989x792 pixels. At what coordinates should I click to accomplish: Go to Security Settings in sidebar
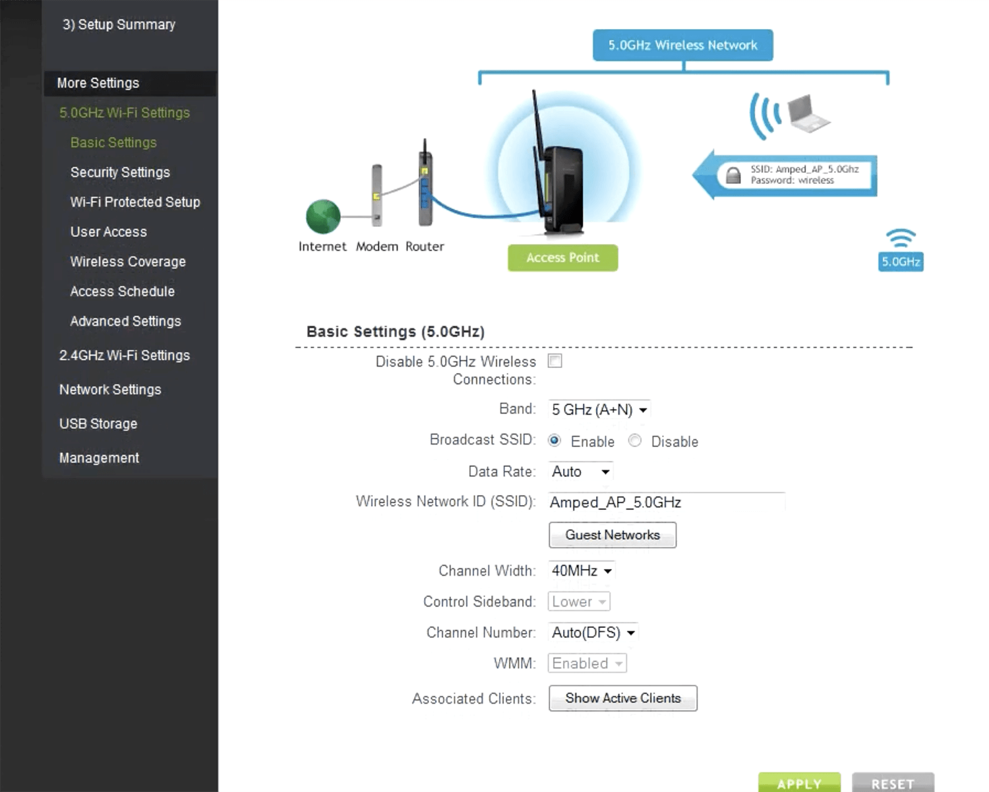tap(120, 172)
